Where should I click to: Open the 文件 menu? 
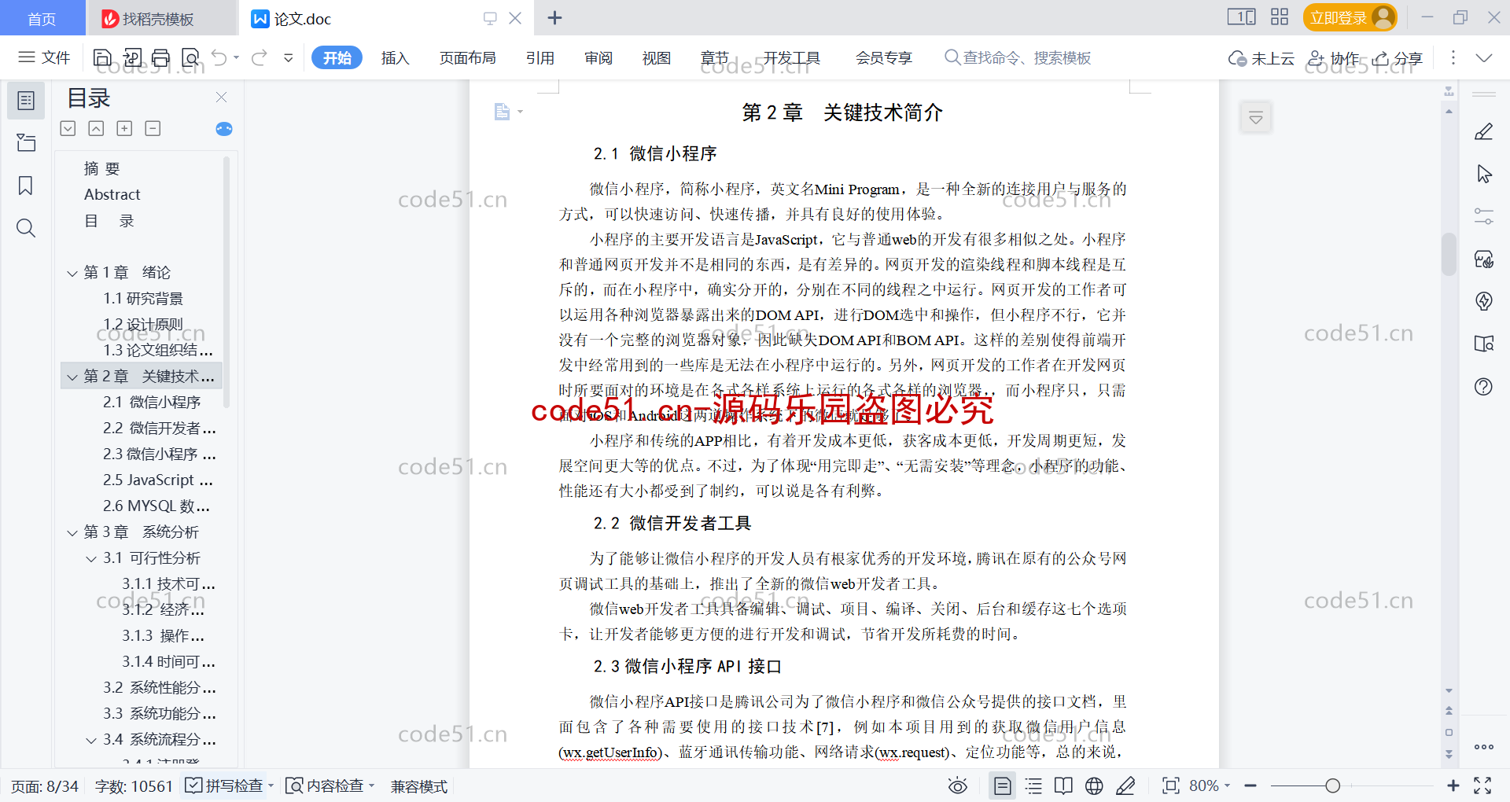45,57
